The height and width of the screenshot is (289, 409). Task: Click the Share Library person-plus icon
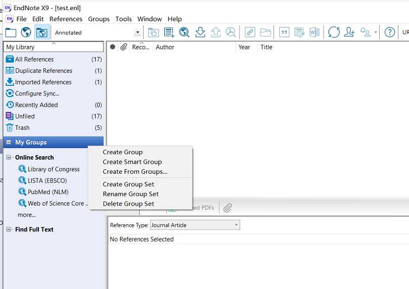(349, 32)
